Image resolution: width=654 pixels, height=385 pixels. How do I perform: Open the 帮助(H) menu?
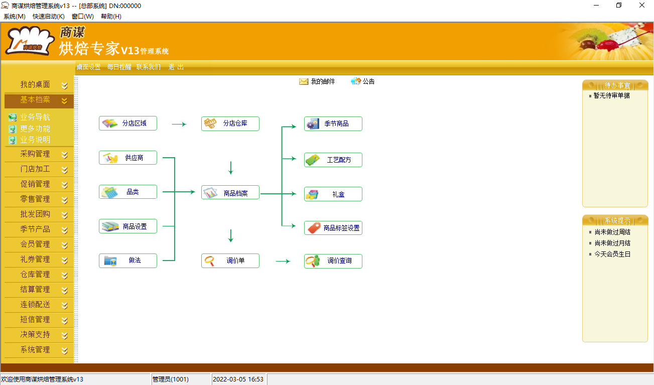pyautogui.click(x=111, y=17)
